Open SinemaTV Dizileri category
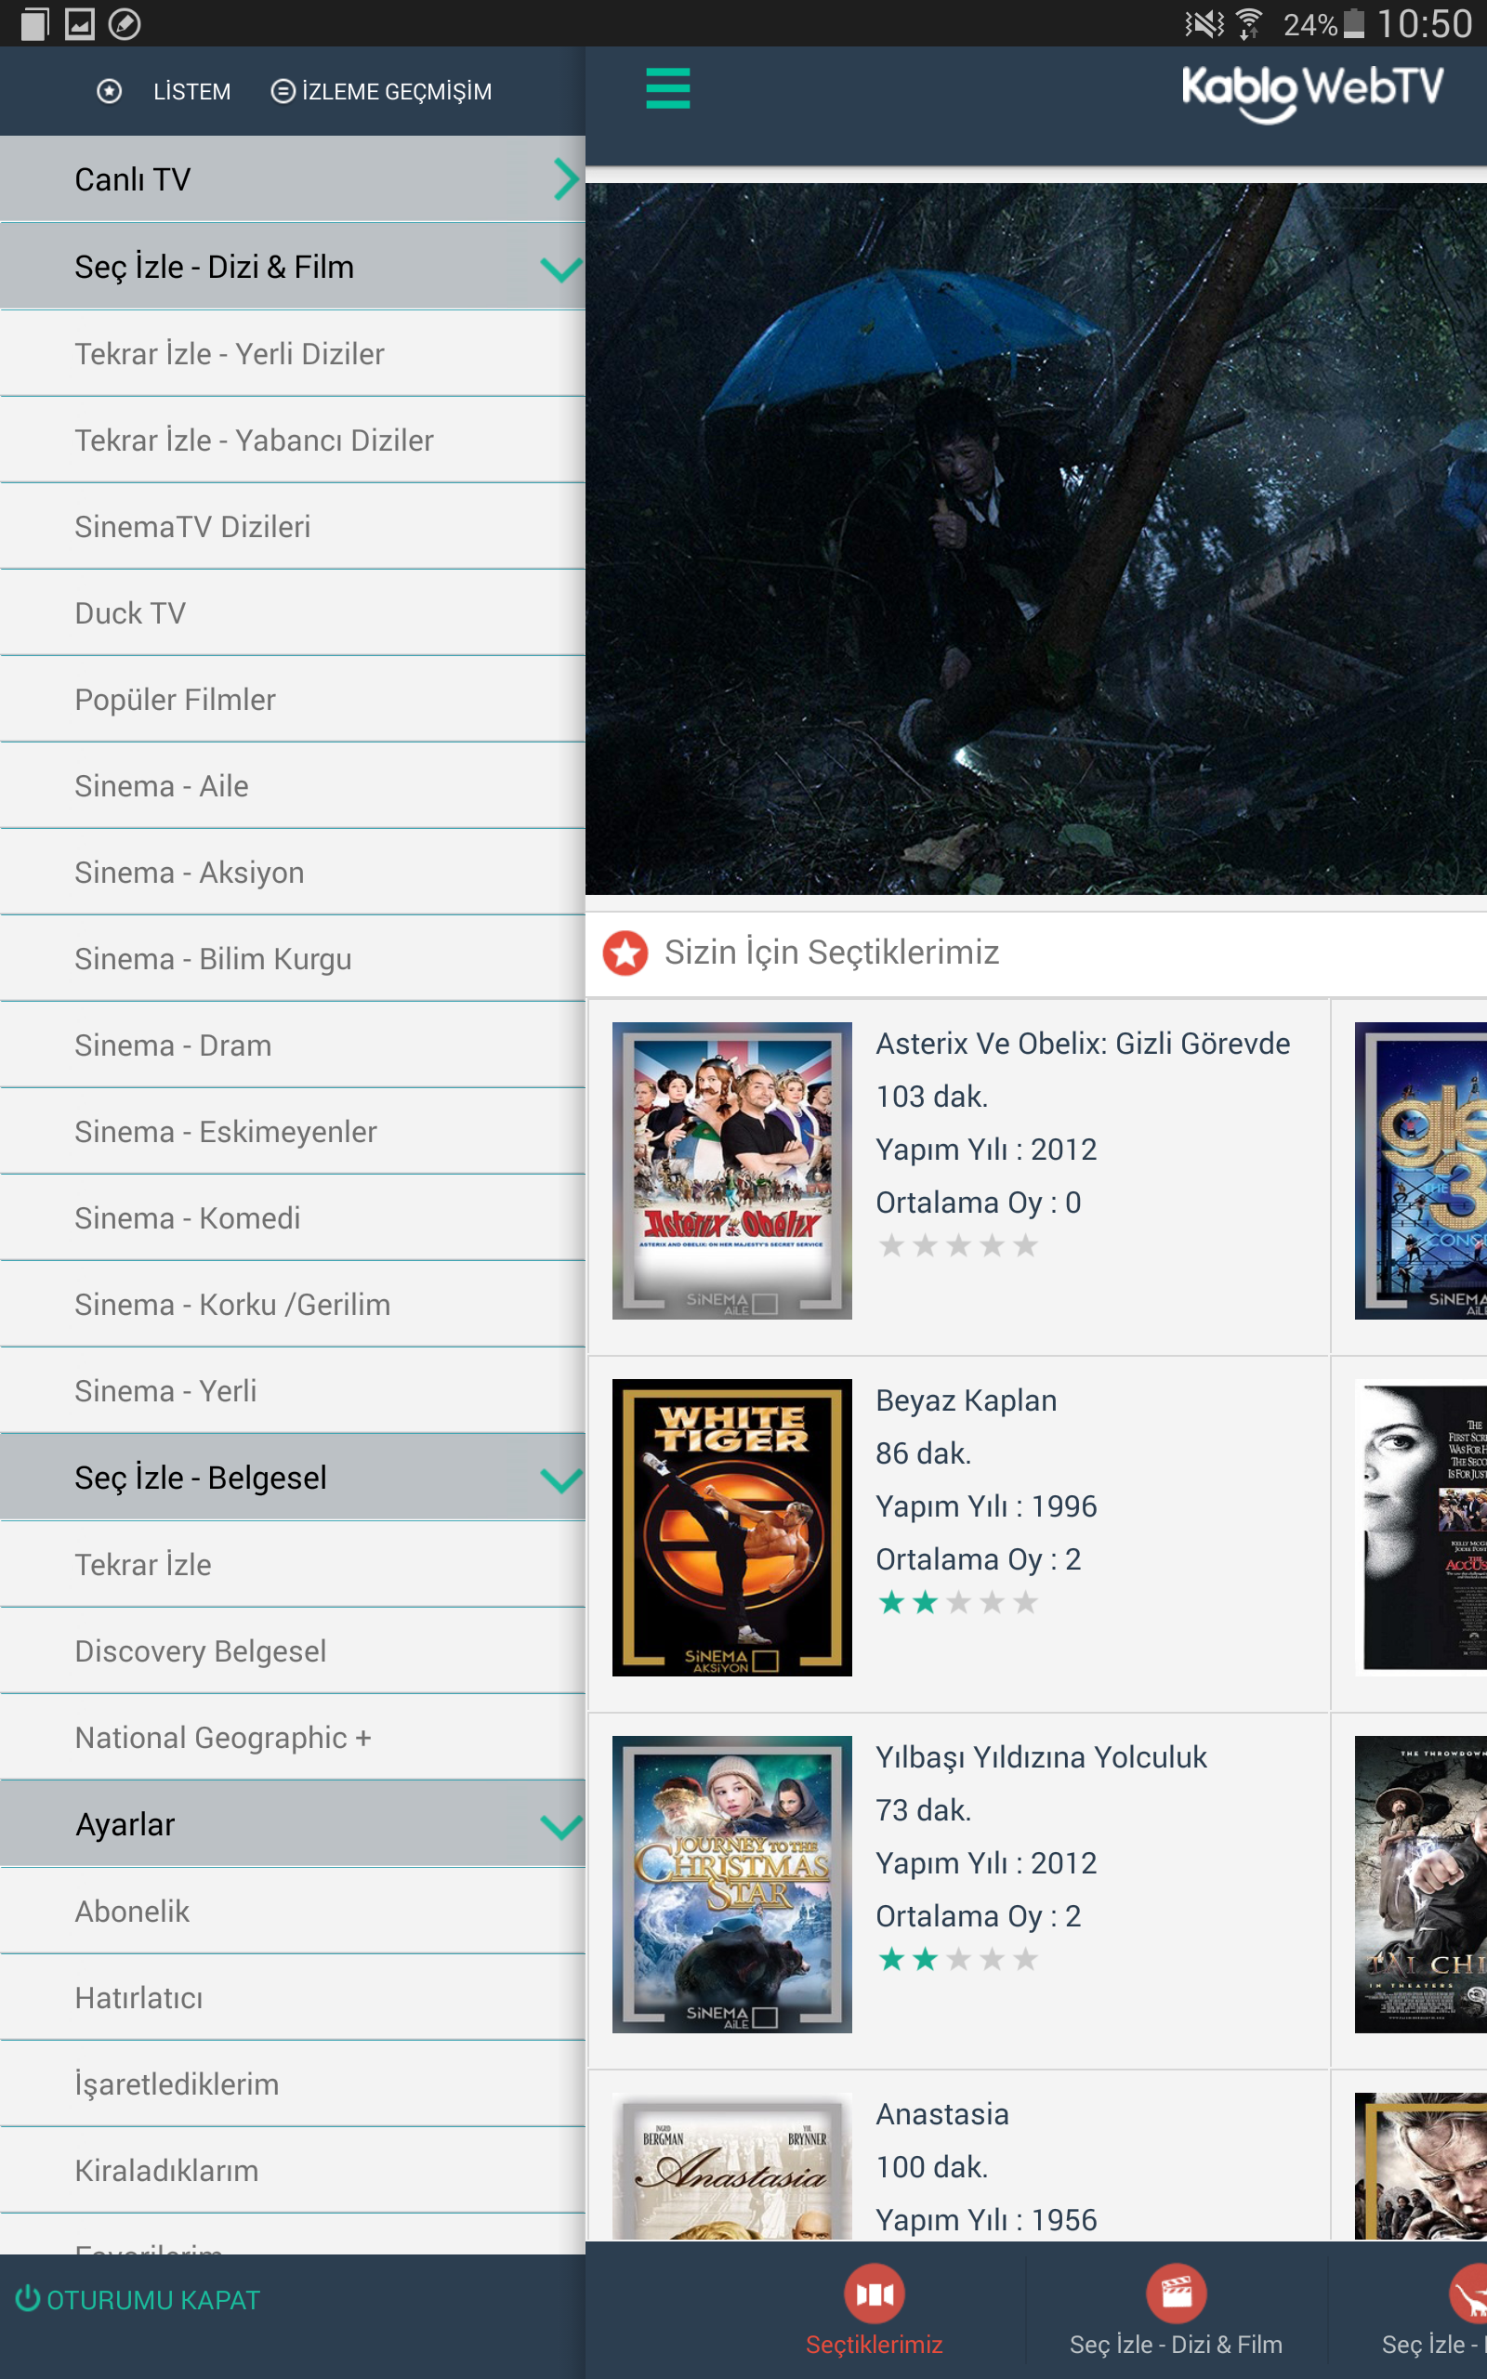The width and height of the screenshot is (1487, 2379). click(293, 527)
